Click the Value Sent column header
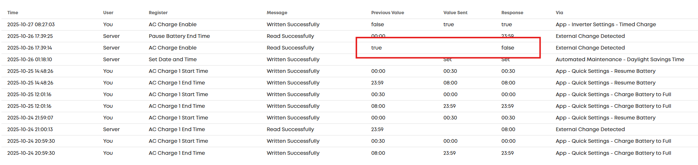The image size is (698, 165). point(455,13)
